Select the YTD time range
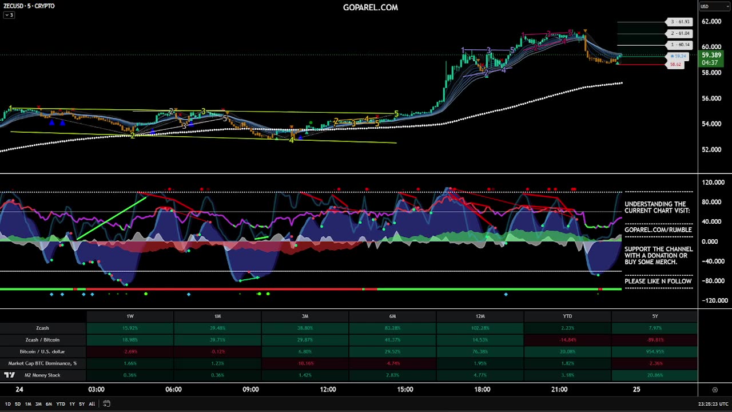Image resolution: width=732 pixels, height=412 pixels. pos(61,404)
